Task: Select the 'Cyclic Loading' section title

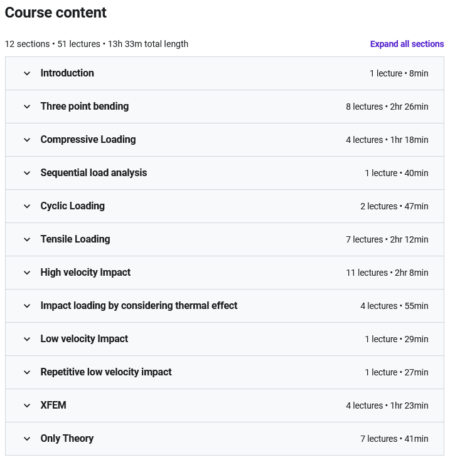Action: (73, 206)
